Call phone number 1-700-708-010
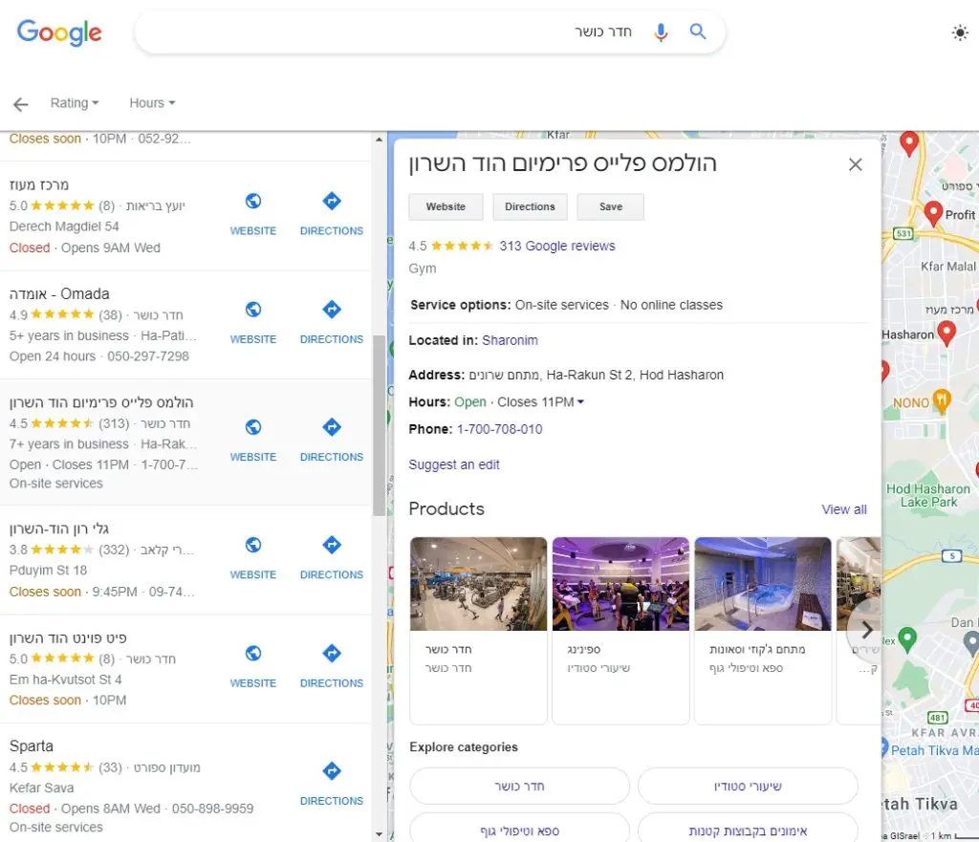The width and height of the screenshot is (979, 842). click(499, 429)
